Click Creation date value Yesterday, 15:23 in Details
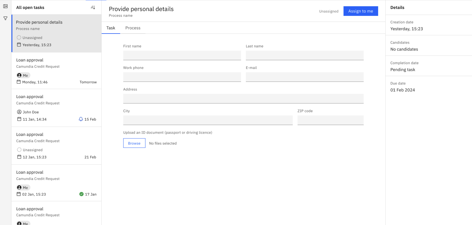472x225 pixels. point(407,29)
